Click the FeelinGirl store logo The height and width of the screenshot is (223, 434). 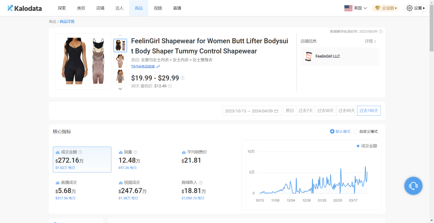pos(308,56)
